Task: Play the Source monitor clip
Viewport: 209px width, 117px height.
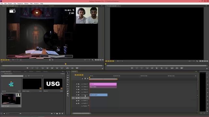Action: click(x=52, y=68)
